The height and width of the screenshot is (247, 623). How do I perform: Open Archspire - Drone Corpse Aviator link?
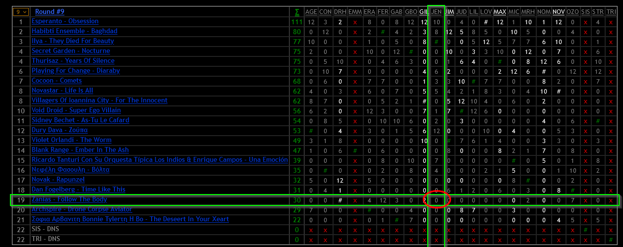(82, 209)
